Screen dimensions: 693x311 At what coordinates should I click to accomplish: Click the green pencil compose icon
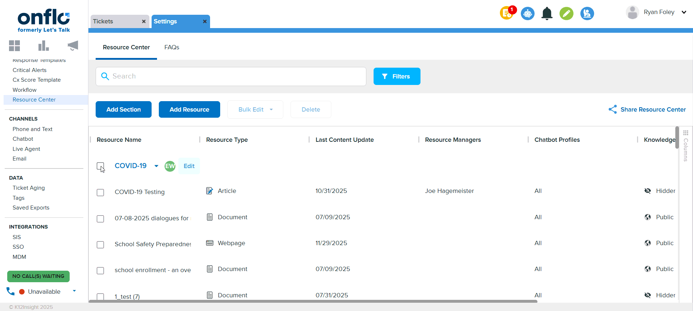[x=566, y=14]
